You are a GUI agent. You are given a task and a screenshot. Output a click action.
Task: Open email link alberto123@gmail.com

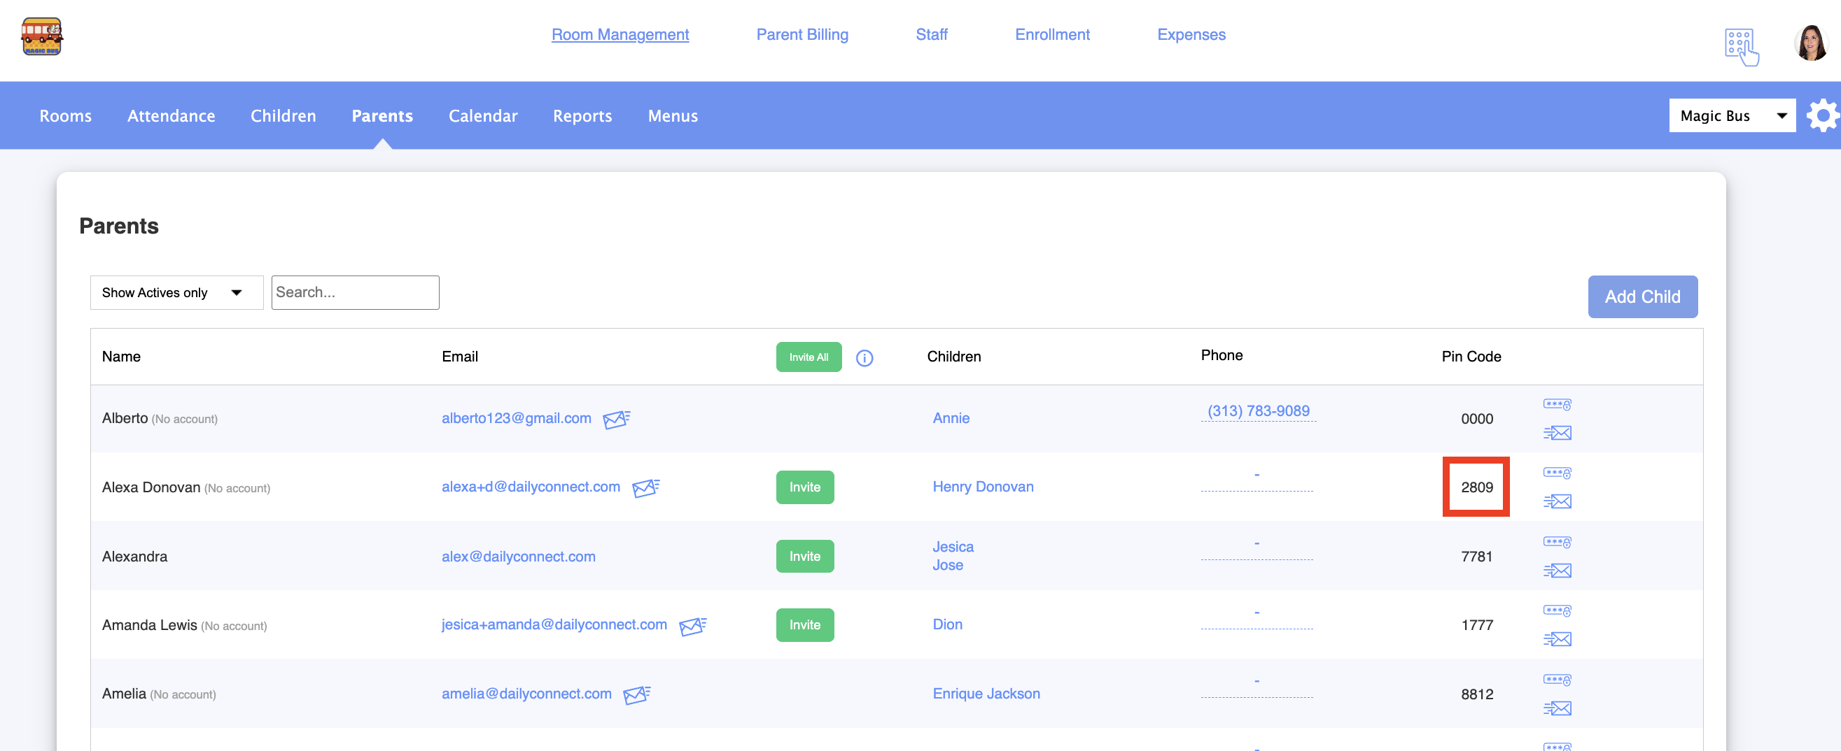coord(516,418)
